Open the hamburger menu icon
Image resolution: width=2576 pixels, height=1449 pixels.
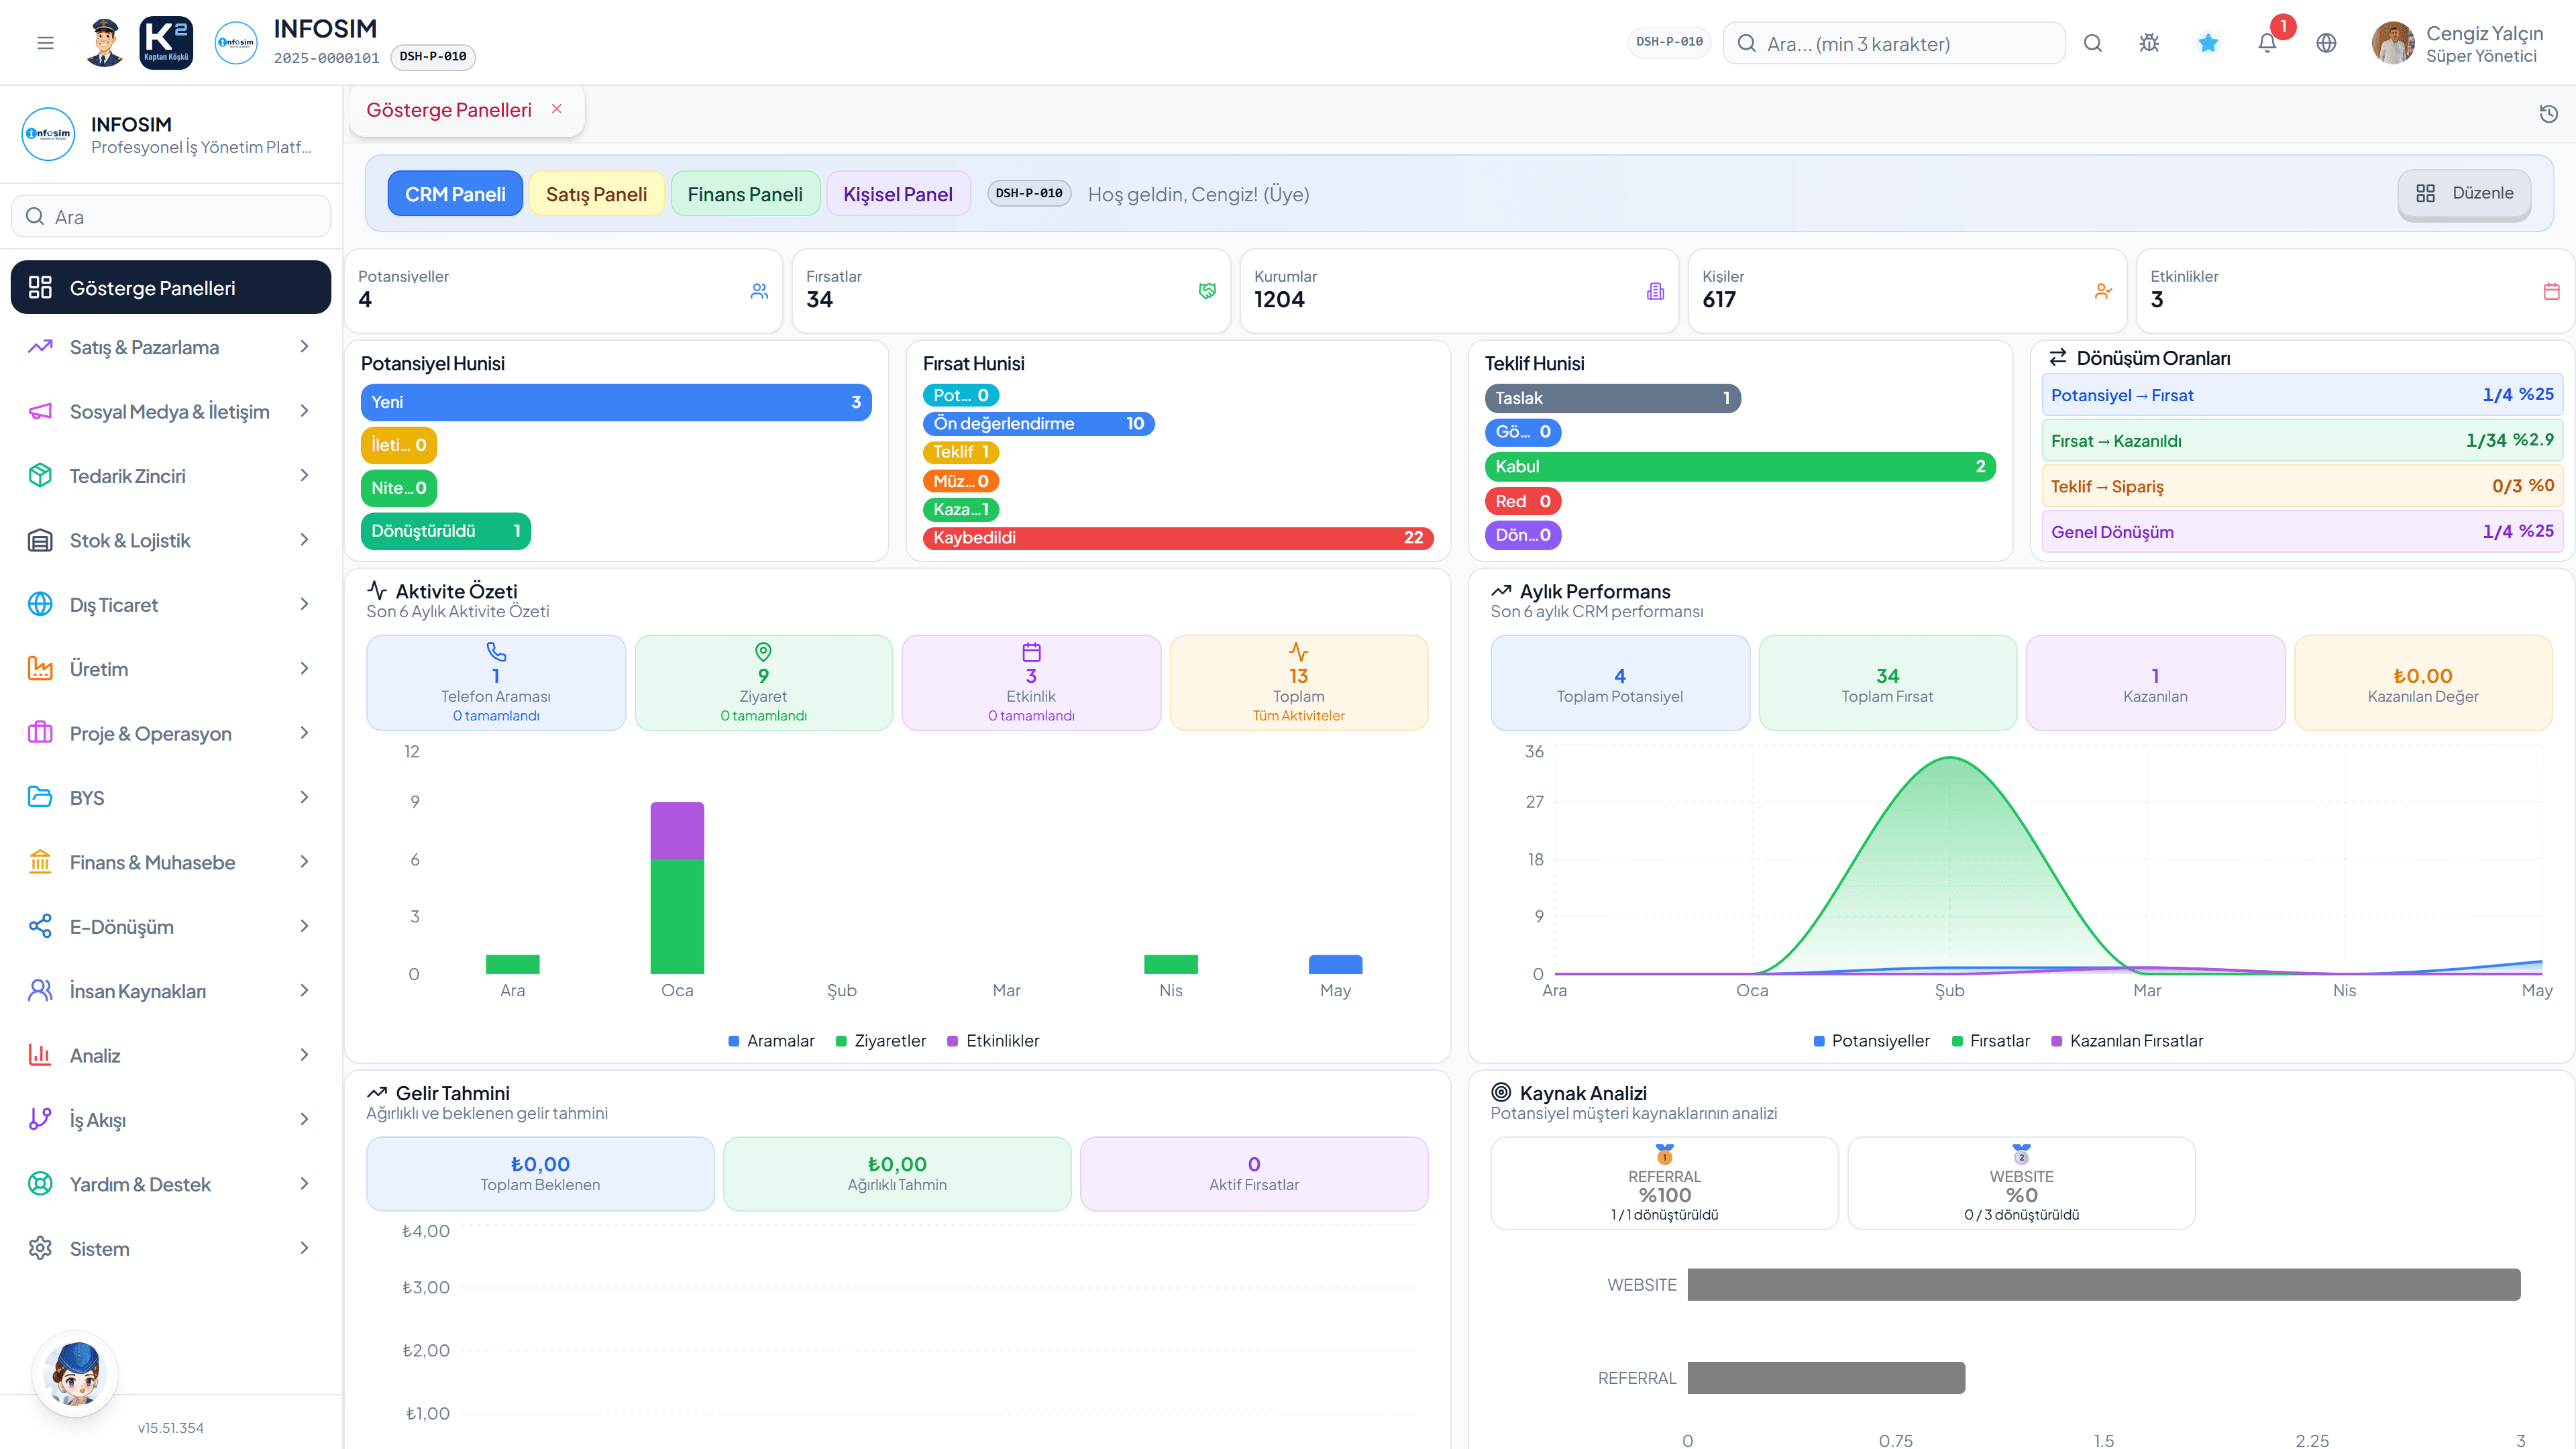(x=45, y=43)
